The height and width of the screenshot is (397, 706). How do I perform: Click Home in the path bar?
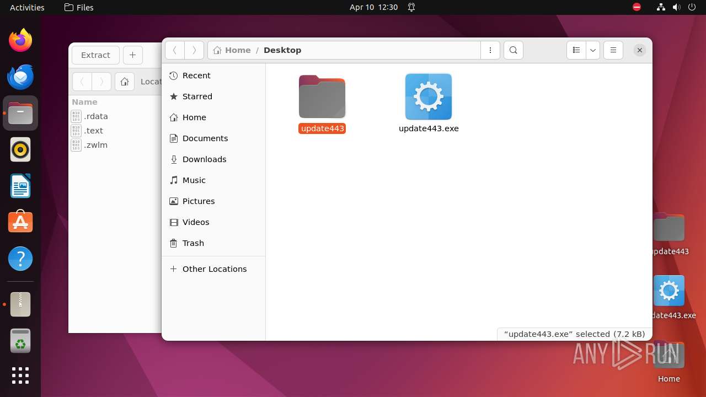[x=232, y=50]
